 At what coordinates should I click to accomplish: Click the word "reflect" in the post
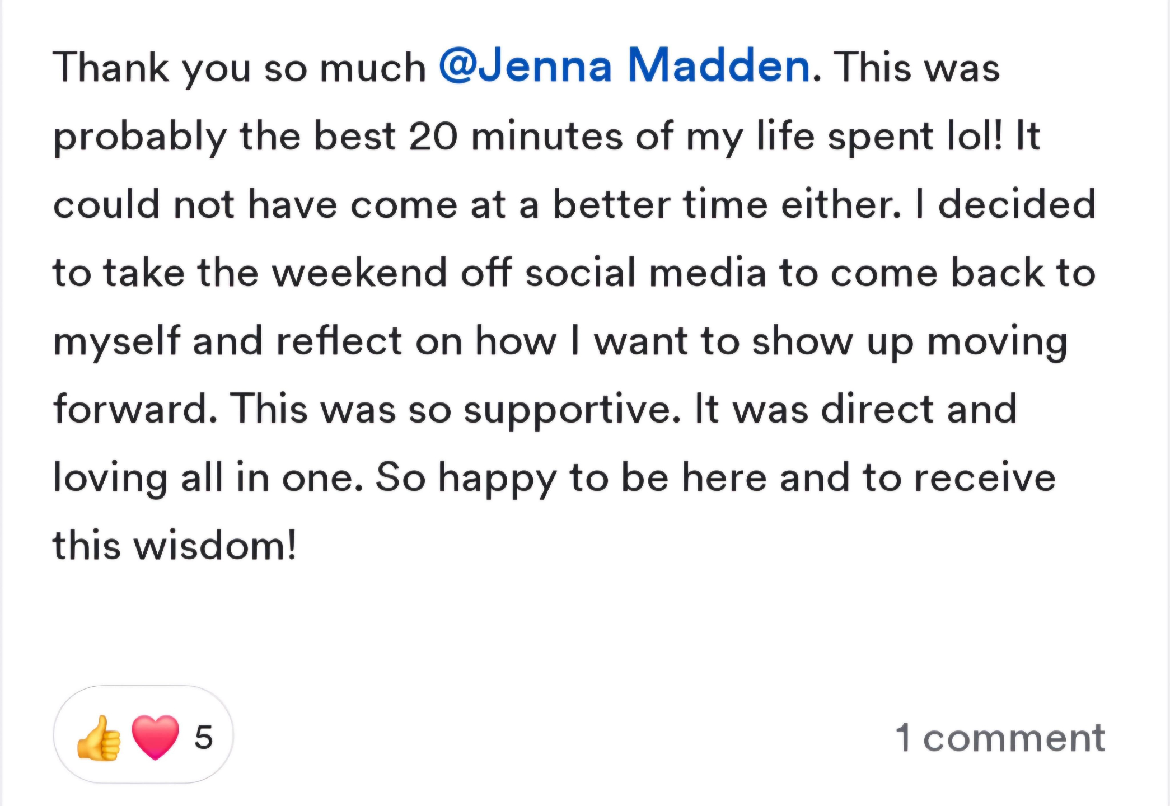[x=339, y=341]
